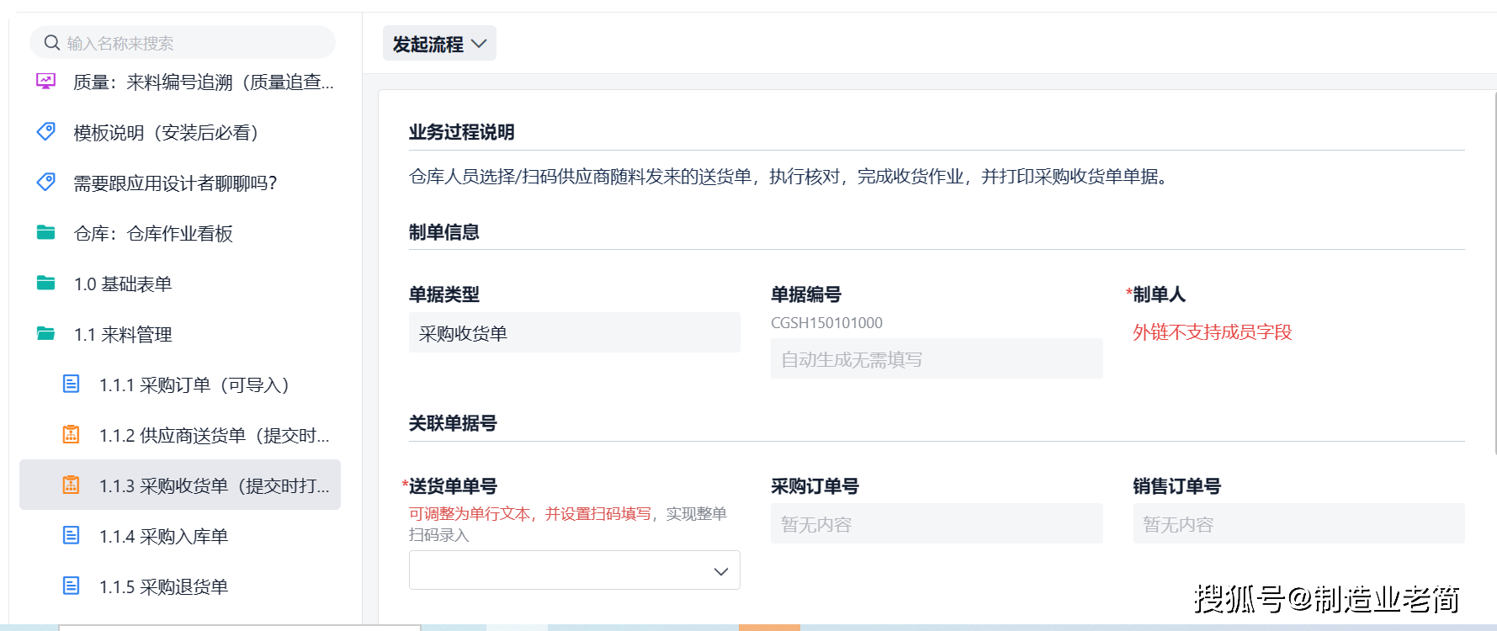Click the 单据类型 field showing 采购收货单

click(575, 333)
